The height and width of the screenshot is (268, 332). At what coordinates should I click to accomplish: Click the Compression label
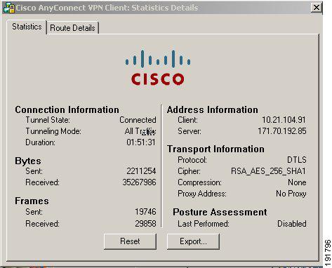[x=199, y=182]
